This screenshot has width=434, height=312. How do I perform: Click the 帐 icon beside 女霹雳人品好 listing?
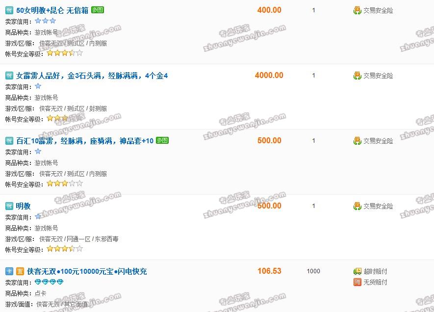click(x=9, y=76)
